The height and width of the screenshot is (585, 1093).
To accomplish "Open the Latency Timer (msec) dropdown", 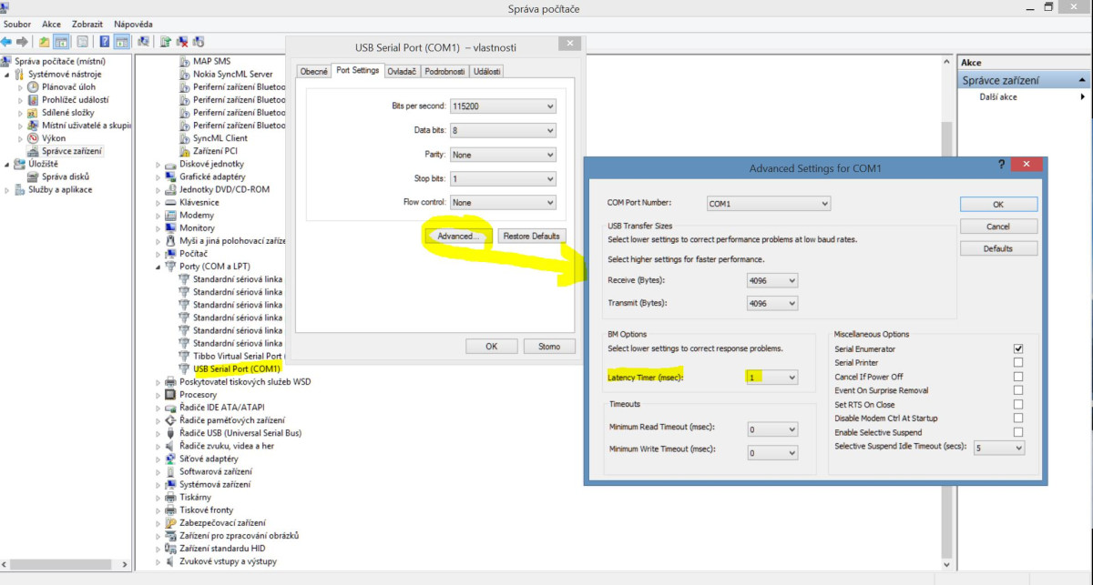I will [x=771, y=377].
